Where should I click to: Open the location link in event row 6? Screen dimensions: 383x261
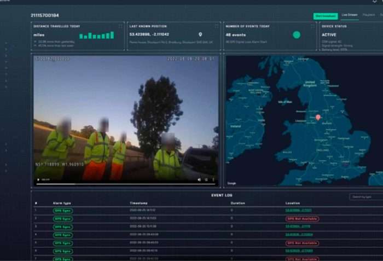pyautogui.click(x=299, y=251)
